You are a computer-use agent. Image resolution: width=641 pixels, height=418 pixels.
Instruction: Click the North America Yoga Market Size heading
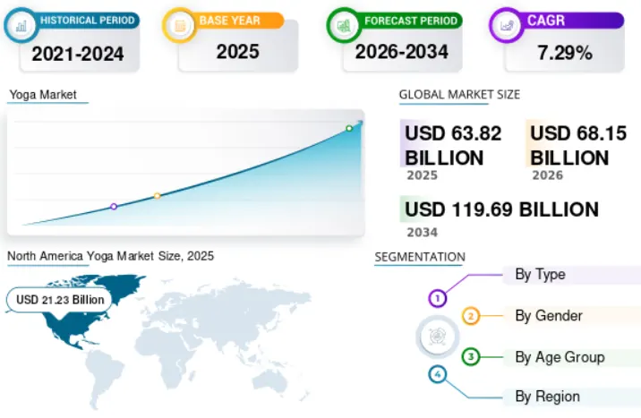(x=110, y=256)
